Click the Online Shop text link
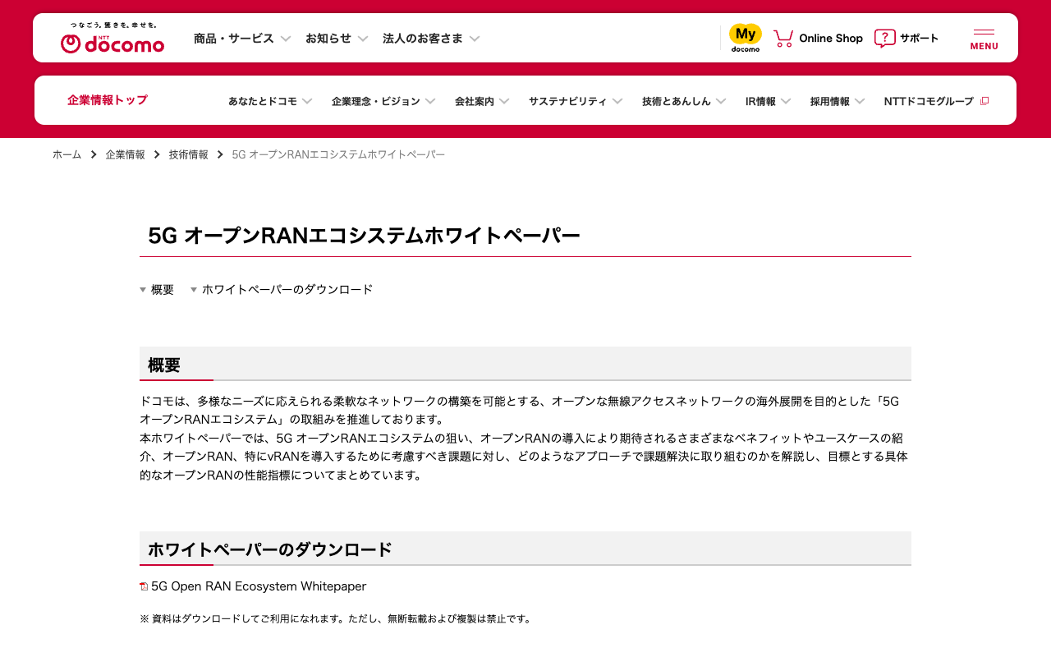The width and height of the screenshot is (1051, 657). pyautogui.click(x=831, y=38)
